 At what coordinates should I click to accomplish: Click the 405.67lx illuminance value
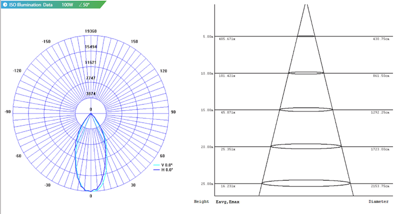click(227, 39)
